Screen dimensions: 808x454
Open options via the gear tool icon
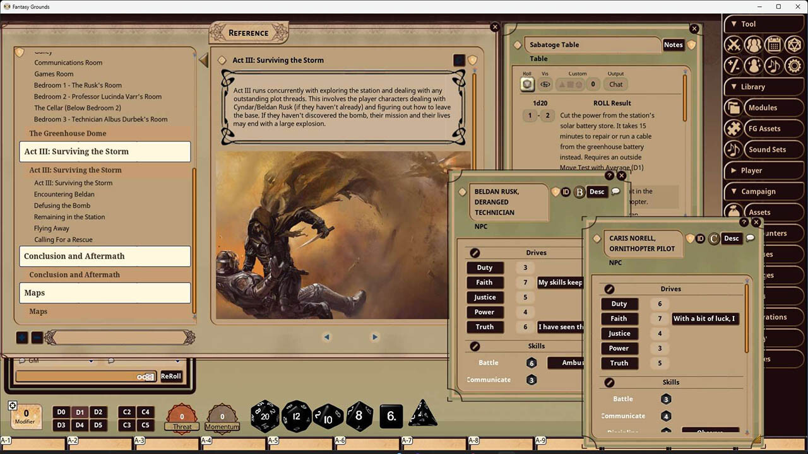coord(794,65)
